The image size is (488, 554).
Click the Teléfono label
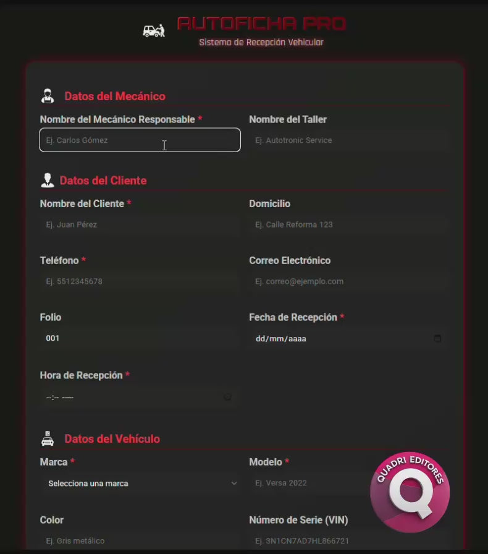pos(59,260)
